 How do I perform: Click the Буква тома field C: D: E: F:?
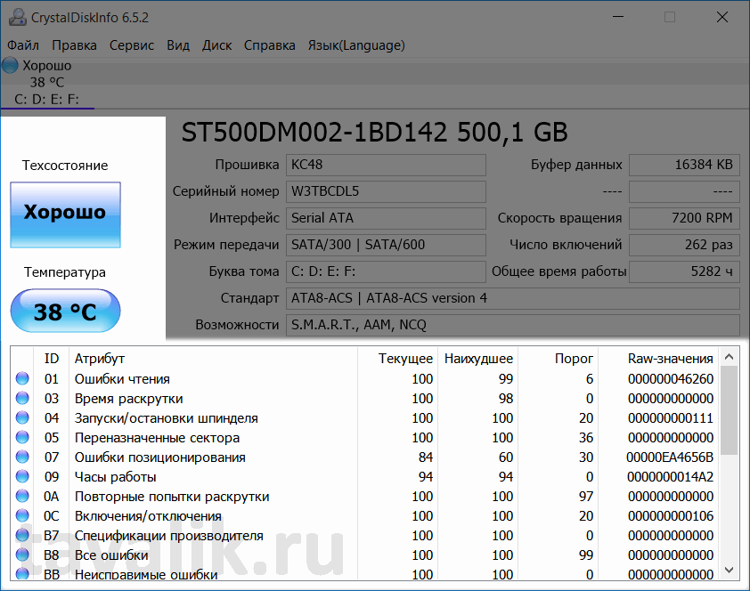point(386,271)
